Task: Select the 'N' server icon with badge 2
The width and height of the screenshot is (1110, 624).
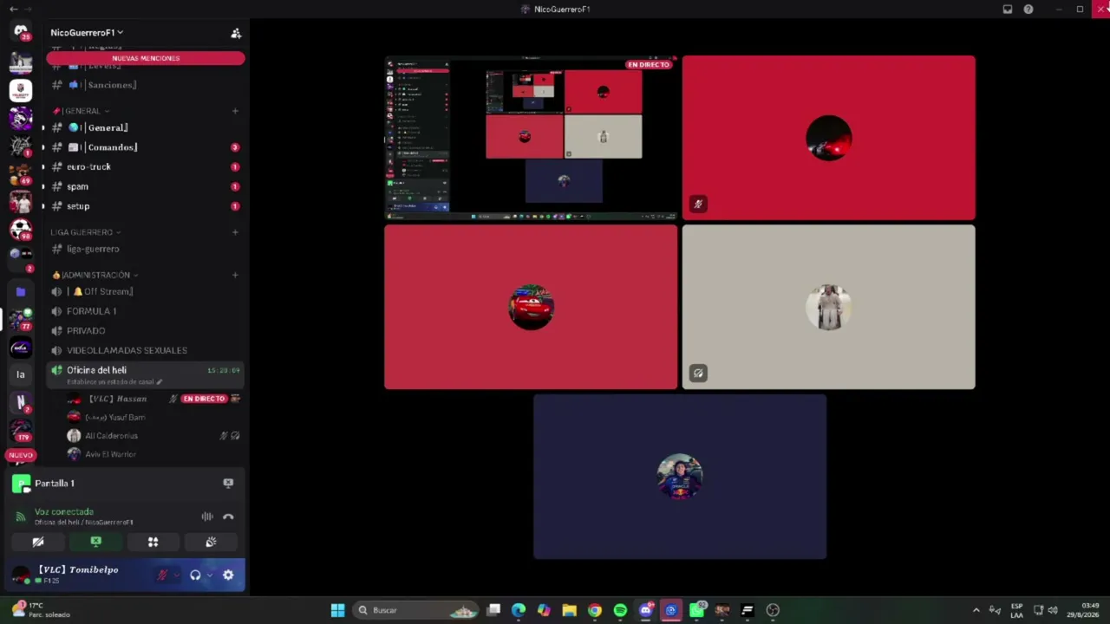Action: pos(21,402)
